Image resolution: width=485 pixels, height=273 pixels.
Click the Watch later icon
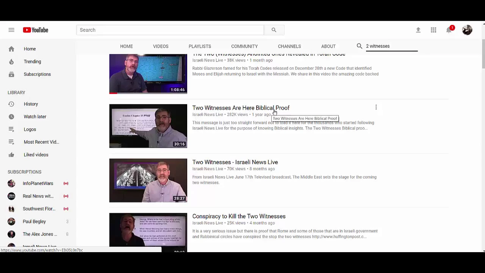11,117
